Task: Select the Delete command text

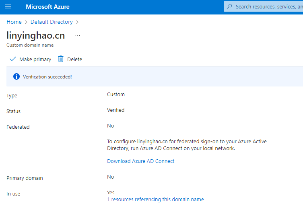Action: [74, 59]
